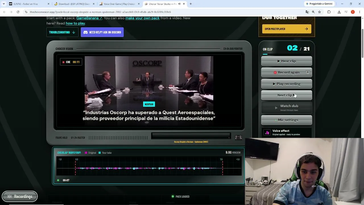Open the browser extensions puzzle icon
364x205 pixels.
click(x=329, y=12)
